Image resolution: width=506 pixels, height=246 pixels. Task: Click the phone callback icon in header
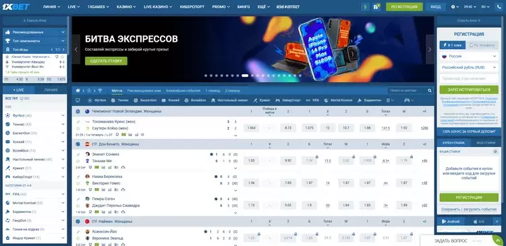(x=499, y=7)
